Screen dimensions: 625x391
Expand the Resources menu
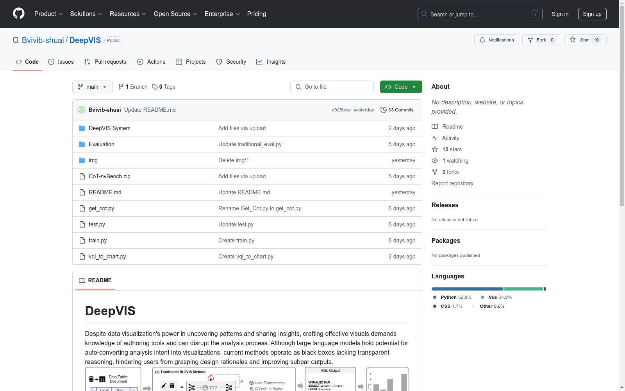[x=128, y=14]
